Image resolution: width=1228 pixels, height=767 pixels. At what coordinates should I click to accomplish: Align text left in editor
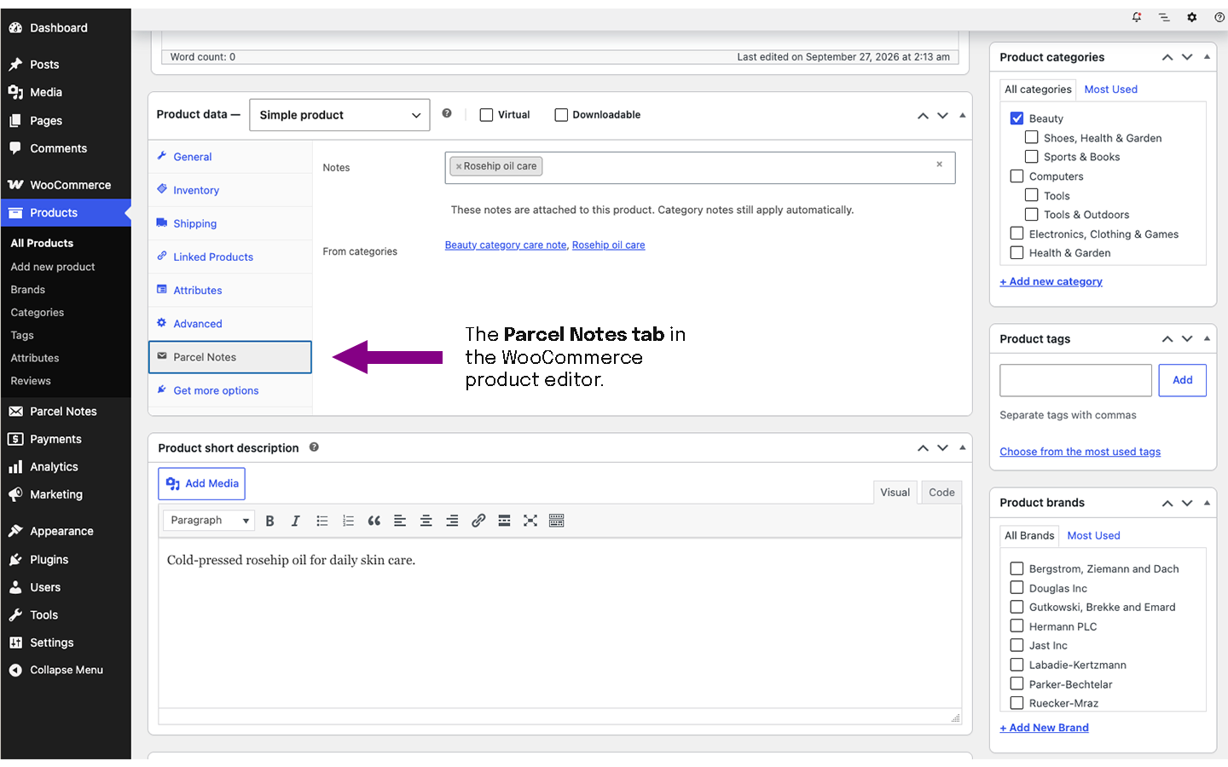[400, 521]
